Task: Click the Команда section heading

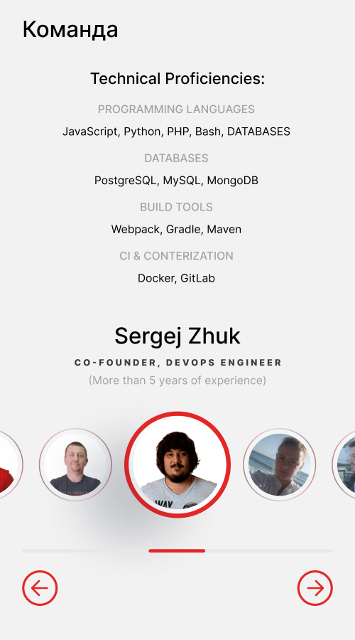Action: point(70,30)
